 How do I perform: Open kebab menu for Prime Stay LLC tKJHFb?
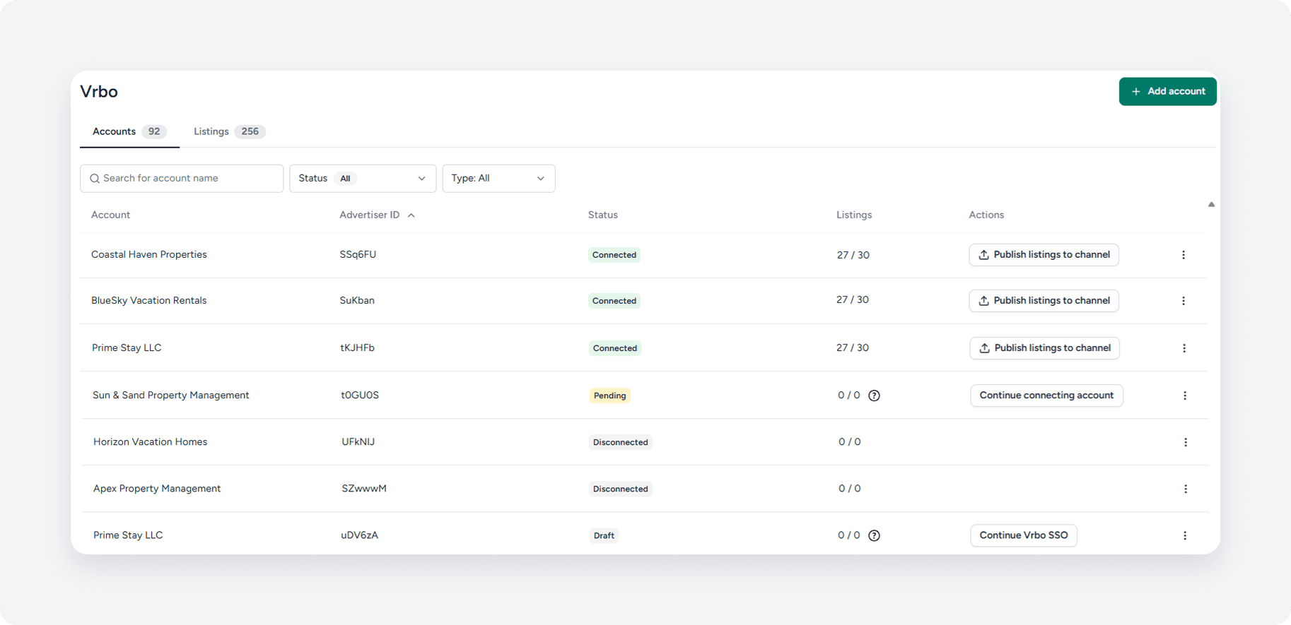coord(1184,348)
